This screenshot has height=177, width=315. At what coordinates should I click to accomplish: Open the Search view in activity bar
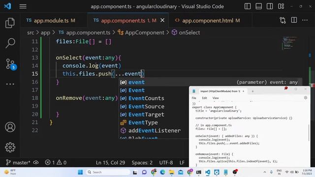tap(10, 43)
